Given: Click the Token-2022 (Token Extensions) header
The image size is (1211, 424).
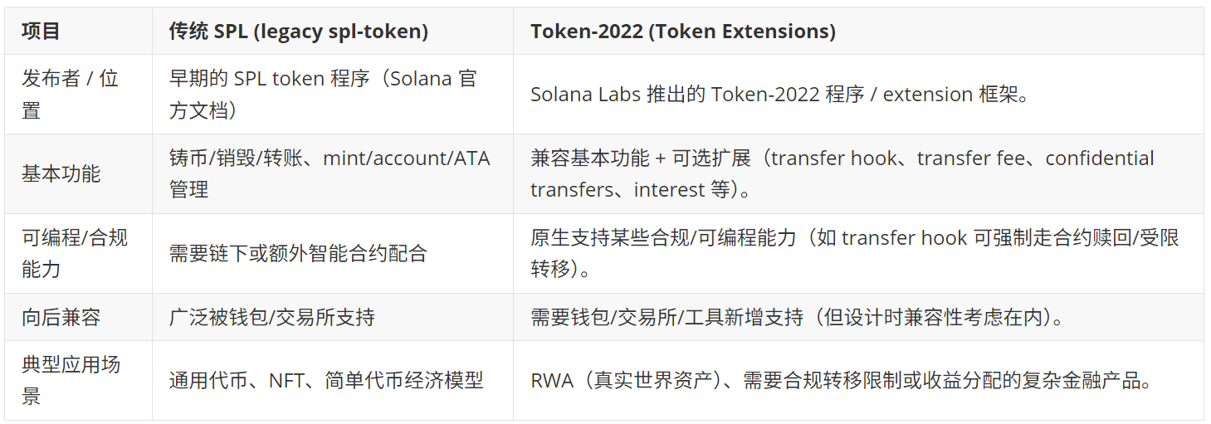Looking at the screenshot, I should click(683, 32).
